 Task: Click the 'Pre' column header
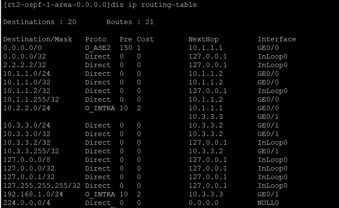[126, 39]
